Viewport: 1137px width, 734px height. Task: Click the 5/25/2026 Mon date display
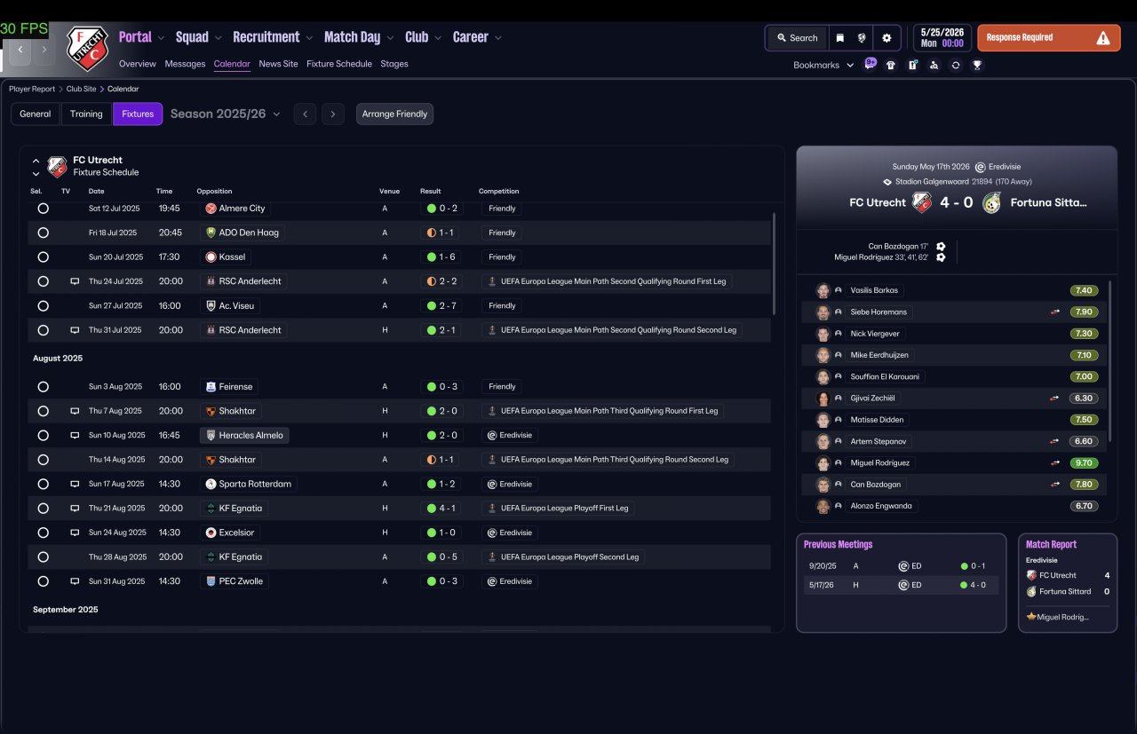(941, 37)
